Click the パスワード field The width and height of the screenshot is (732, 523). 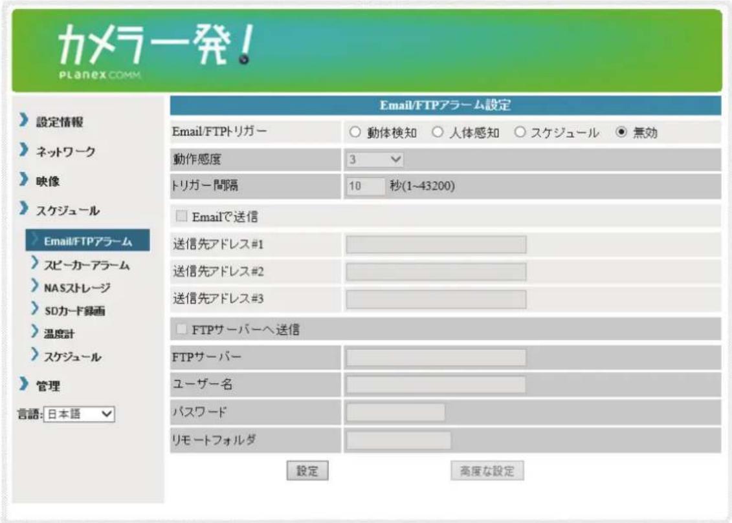[x=395, y=412]
